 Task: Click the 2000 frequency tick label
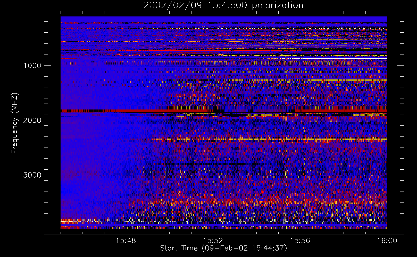[x=32, y=120]
